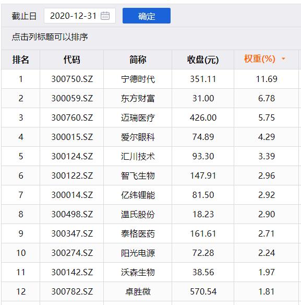The image size is (301, 305).
Task: Select stock code 300122.SZ
Action: coord(72,175)
